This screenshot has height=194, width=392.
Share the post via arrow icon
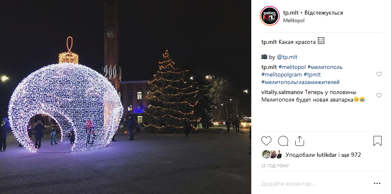pos(299,141)
